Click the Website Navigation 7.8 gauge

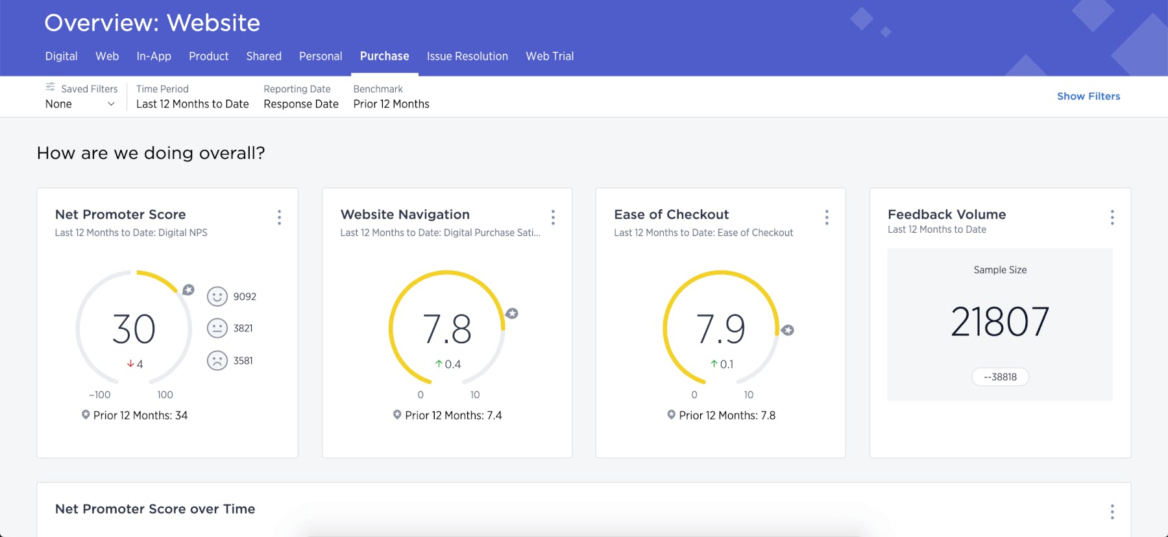(x=446, y=328)
